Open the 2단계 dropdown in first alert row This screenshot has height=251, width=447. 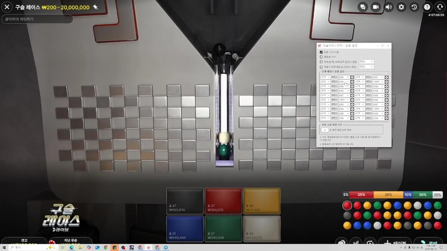point(325,77)
